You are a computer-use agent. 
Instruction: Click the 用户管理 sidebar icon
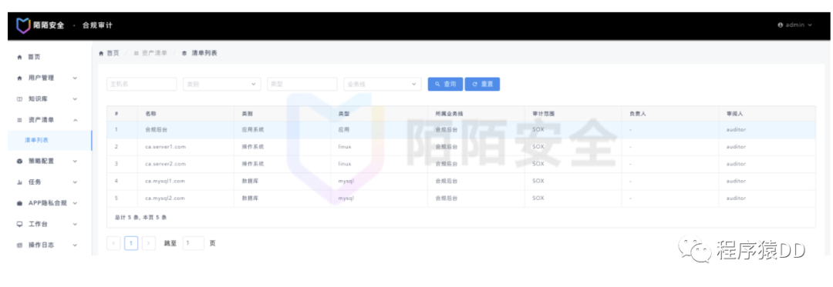click(19, 78)
